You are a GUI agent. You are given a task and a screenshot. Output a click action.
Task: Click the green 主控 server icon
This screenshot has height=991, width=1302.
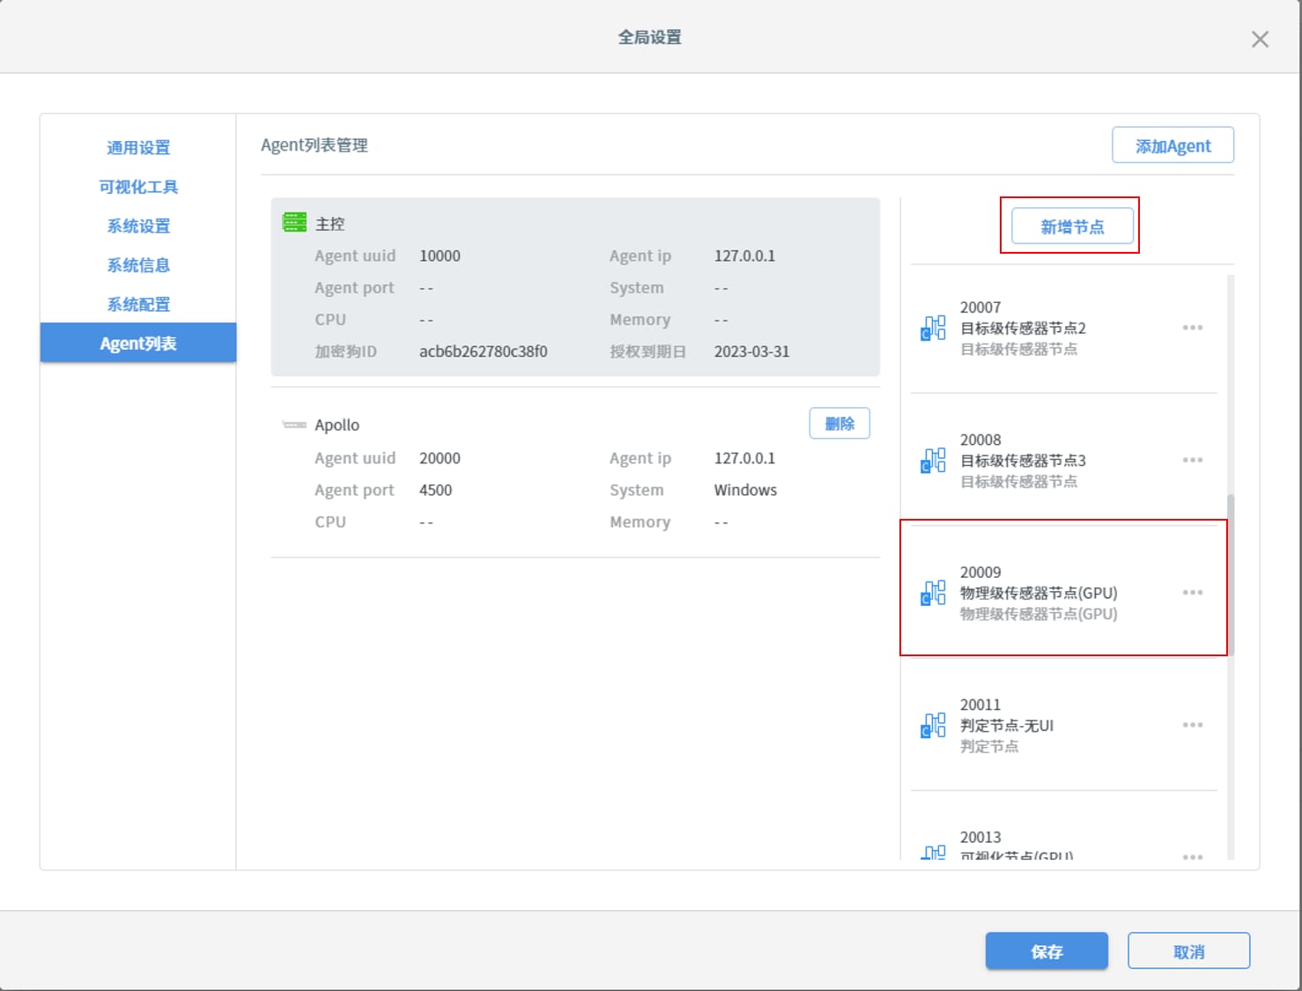coord(294,223)
